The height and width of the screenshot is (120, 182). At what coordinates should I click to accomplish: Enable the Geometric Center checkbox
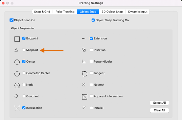coord(24,73)
